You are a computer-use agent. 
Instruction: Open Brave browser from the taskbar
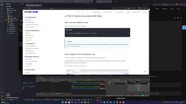click(x=120, y=102)
